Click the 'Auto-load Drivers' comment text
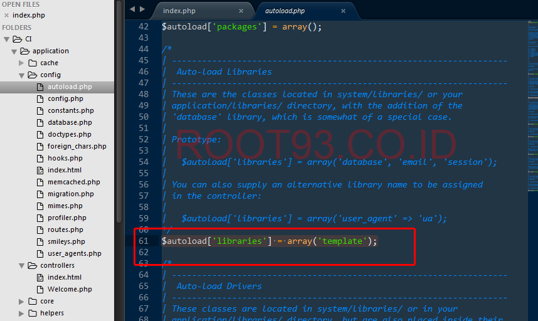This screenshot has height=321, width=538. [x=219, y=286]
